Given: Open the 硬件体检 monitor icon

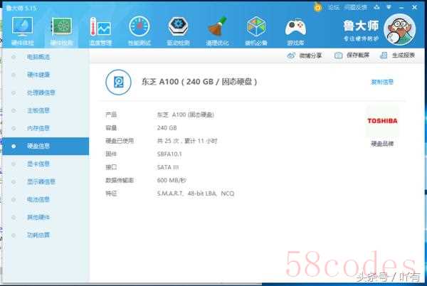Looking at the screenshot, I should coord(22,26).
